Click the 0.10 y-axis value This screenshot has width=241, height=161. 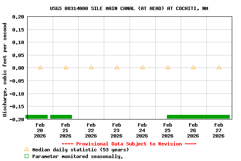tap(18, 42)
